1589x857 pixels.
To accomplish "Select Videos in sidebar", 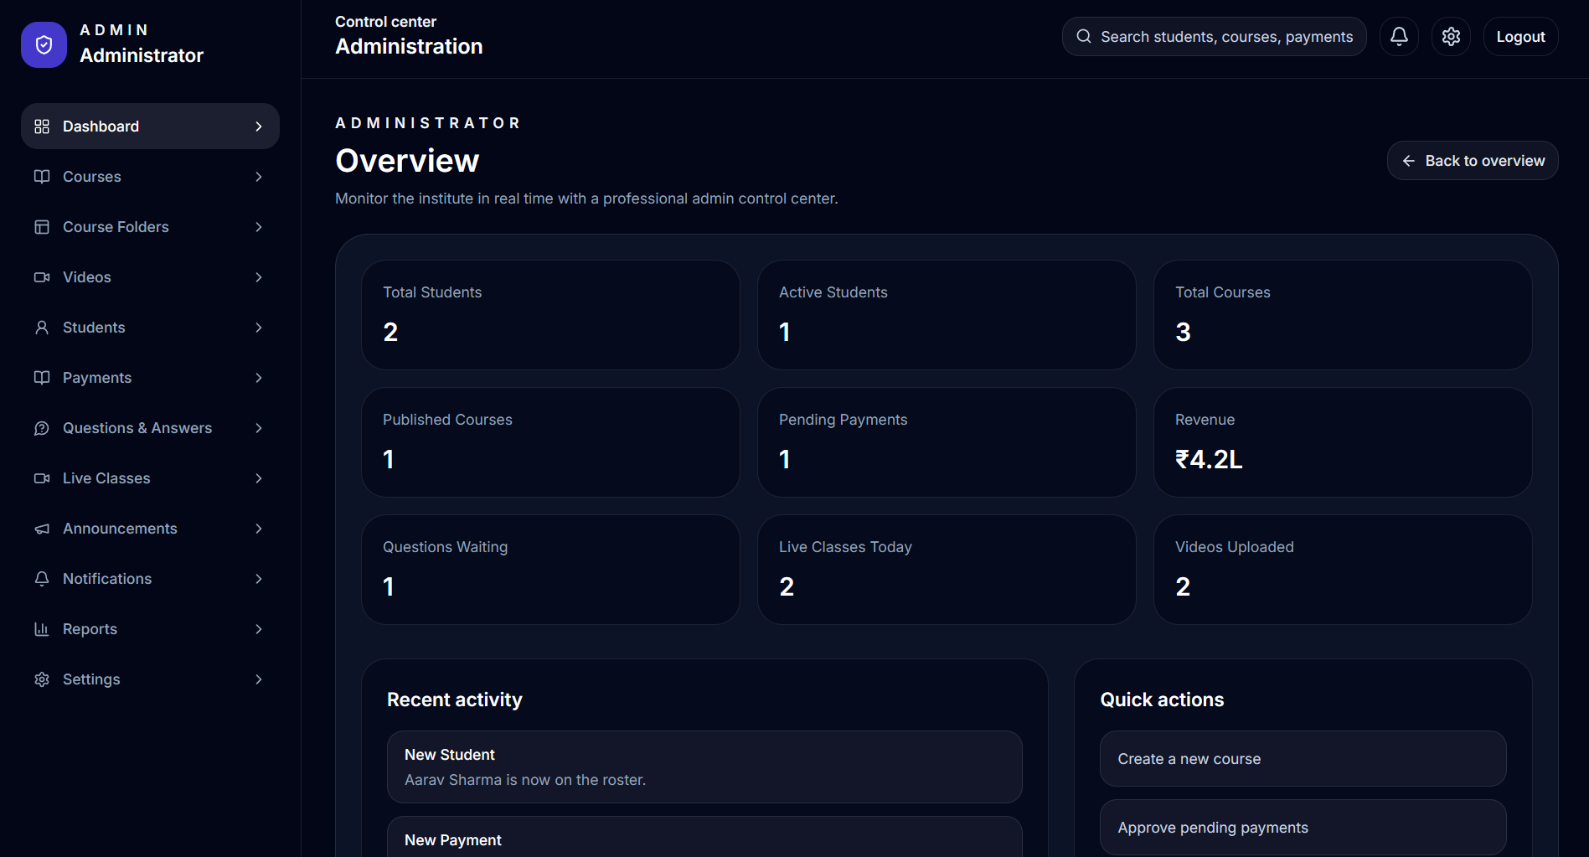I will coord(150,277).
